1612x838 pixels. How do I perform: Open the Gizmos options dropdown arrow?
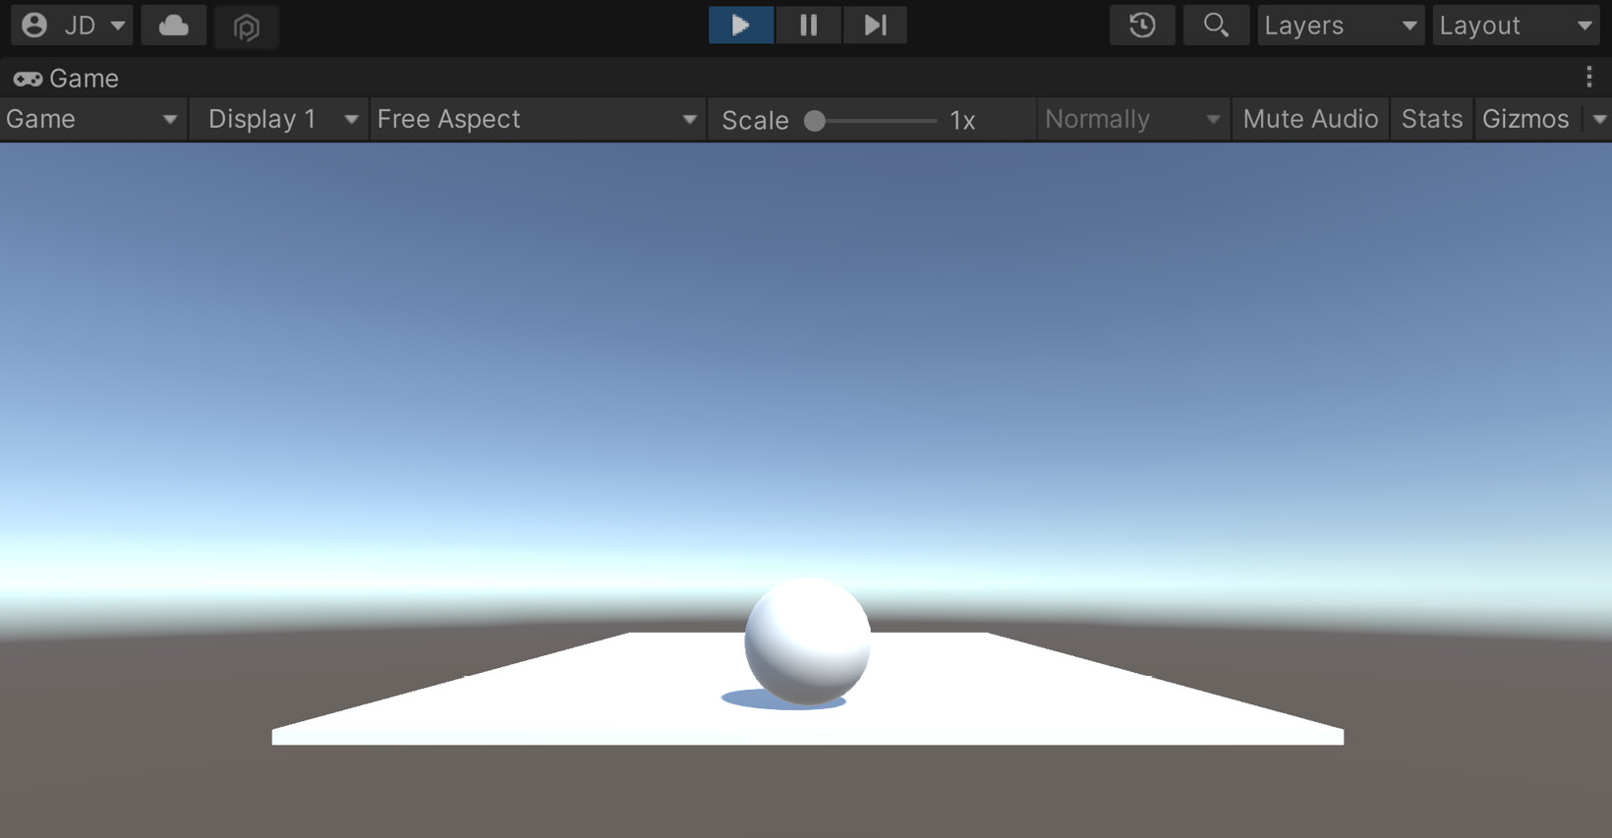click(1599, 120)
